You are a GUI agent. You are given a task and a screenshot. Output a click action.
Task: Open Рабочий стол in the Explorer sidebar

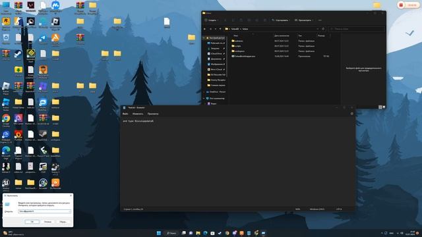click(x=216, y=43)
